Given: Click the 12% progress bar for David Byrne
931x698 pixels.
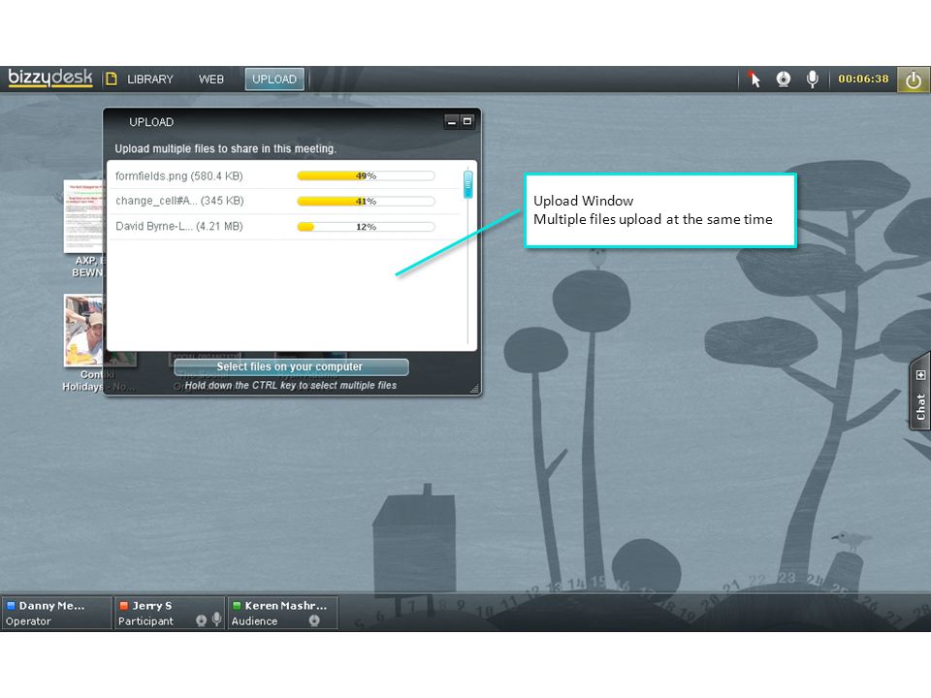Looking at the screenshot, I should tap(366, 227).
